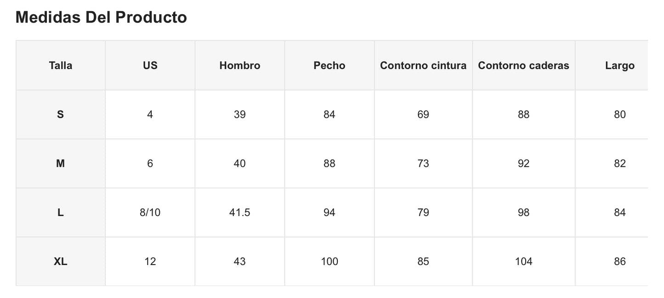Select hip value 104 in XL row
This screenshot has width=664, height=298.
523,262
